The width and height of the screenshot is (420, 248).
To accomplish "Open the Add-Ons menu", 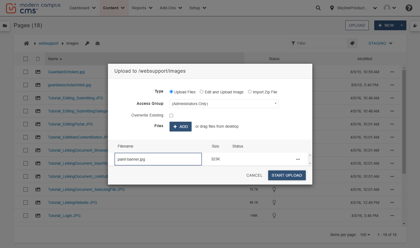I will [171, 8].
